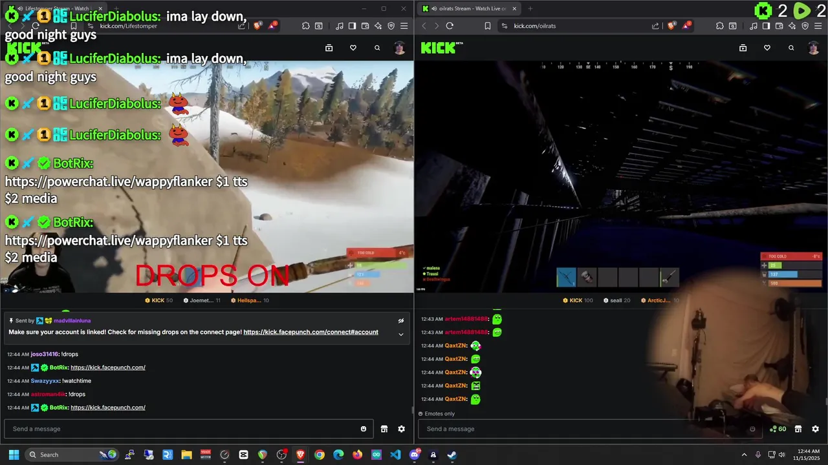Open profile avatar on oilrats page

point(814,48)
